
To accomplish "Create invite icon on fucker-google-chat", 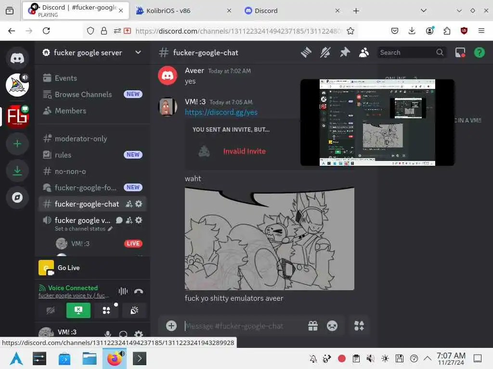I will coord(129,204).
